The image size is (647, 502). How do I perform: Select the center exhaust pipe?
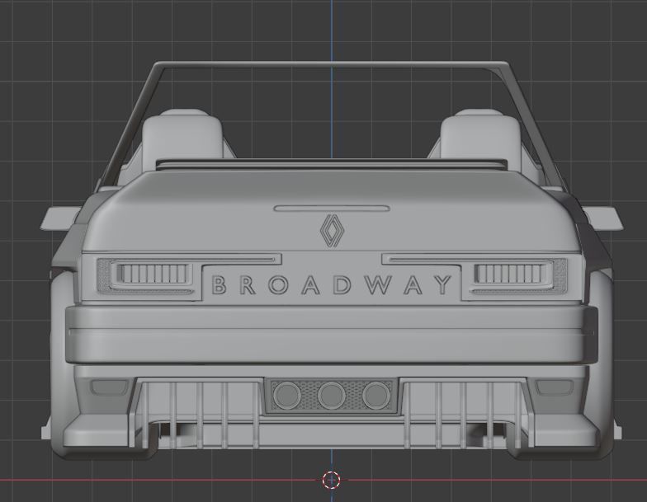pos(332,396)
